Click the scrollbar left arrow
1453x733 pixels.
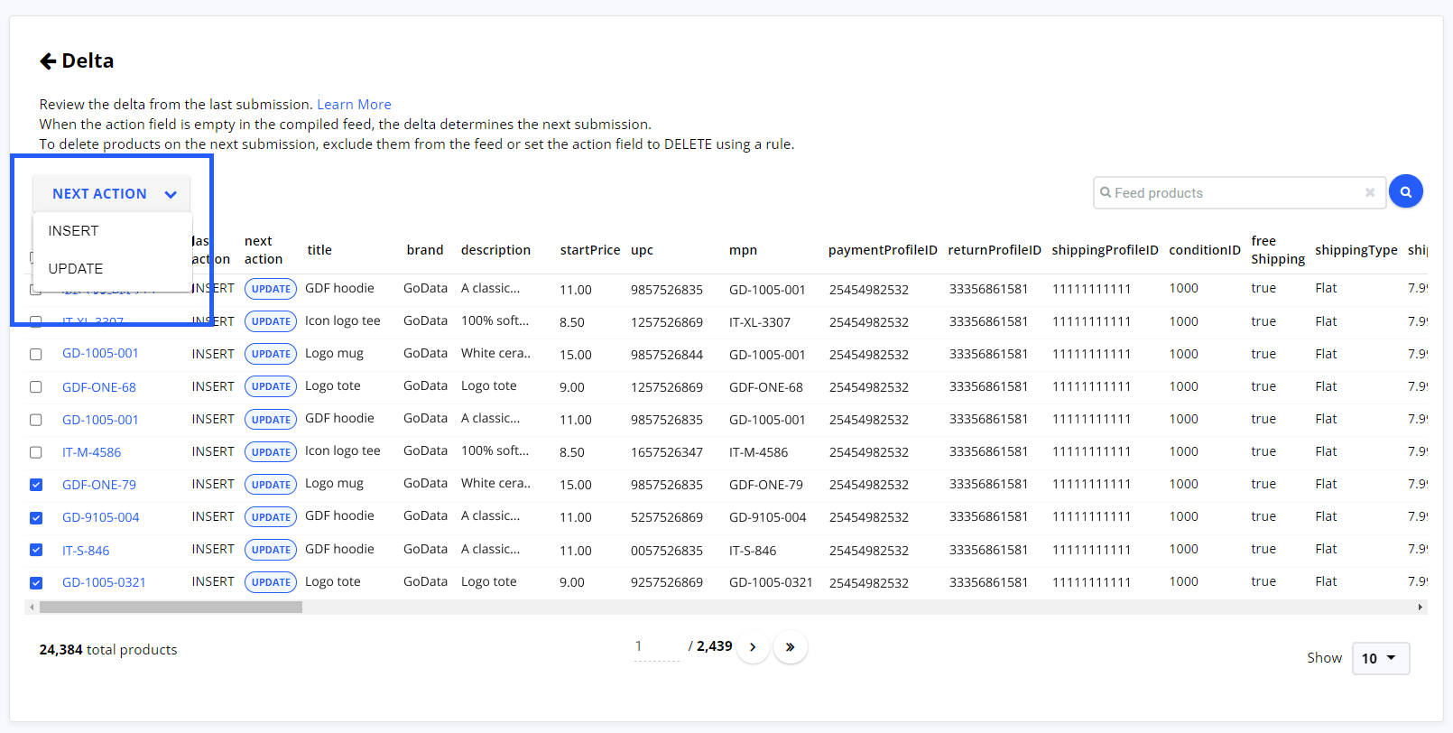(32, 608)
